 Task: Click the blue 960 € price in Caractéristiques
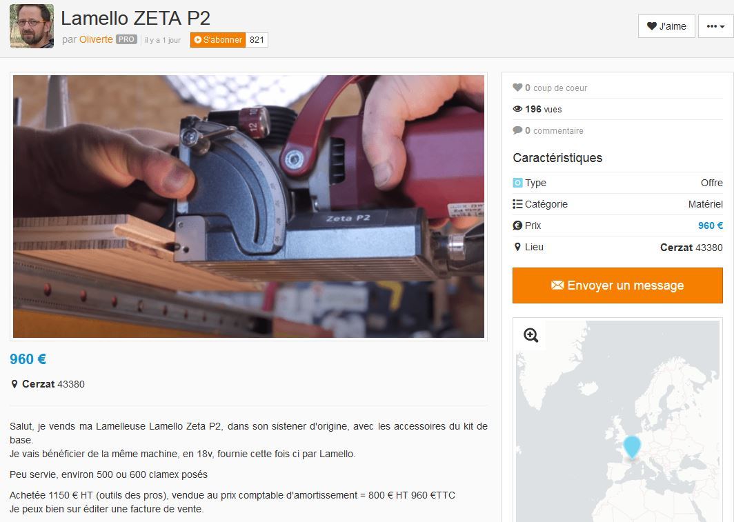tap(710, 225)
